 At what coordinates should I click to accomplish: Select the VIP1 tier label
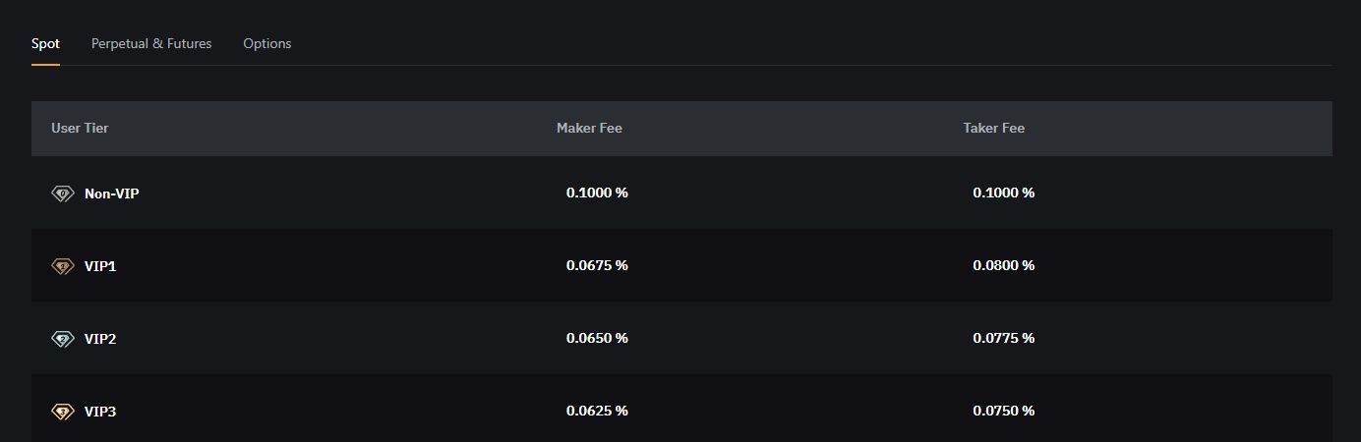click(x=100, y=266)
